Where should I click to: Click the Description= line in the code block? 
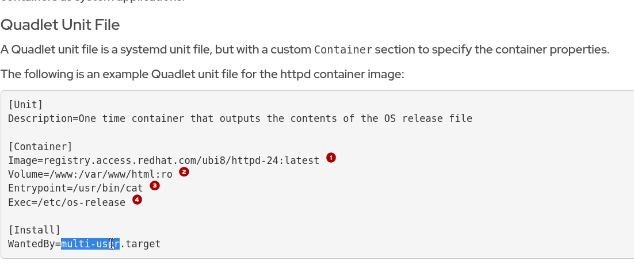[x=240, y=118]
